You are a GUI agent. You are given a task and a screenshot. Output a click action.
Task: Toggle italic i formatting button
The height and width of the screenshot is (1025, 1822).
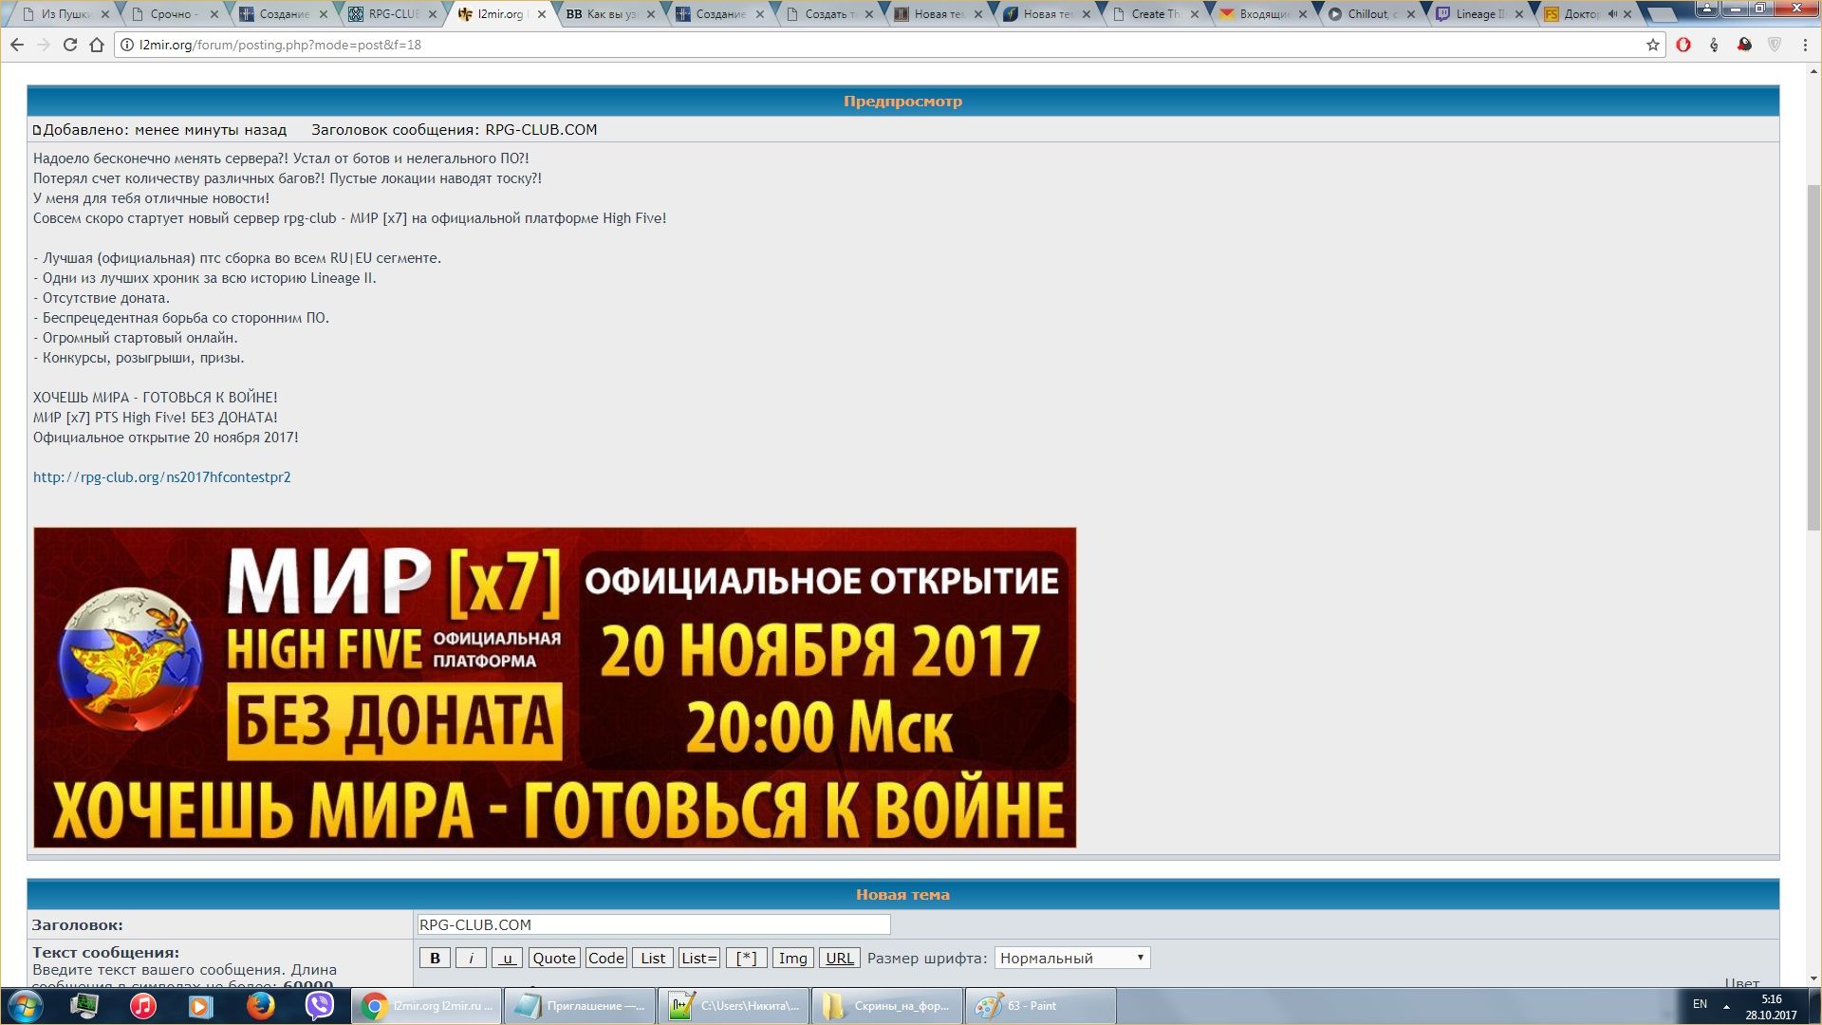click(471, 958)
